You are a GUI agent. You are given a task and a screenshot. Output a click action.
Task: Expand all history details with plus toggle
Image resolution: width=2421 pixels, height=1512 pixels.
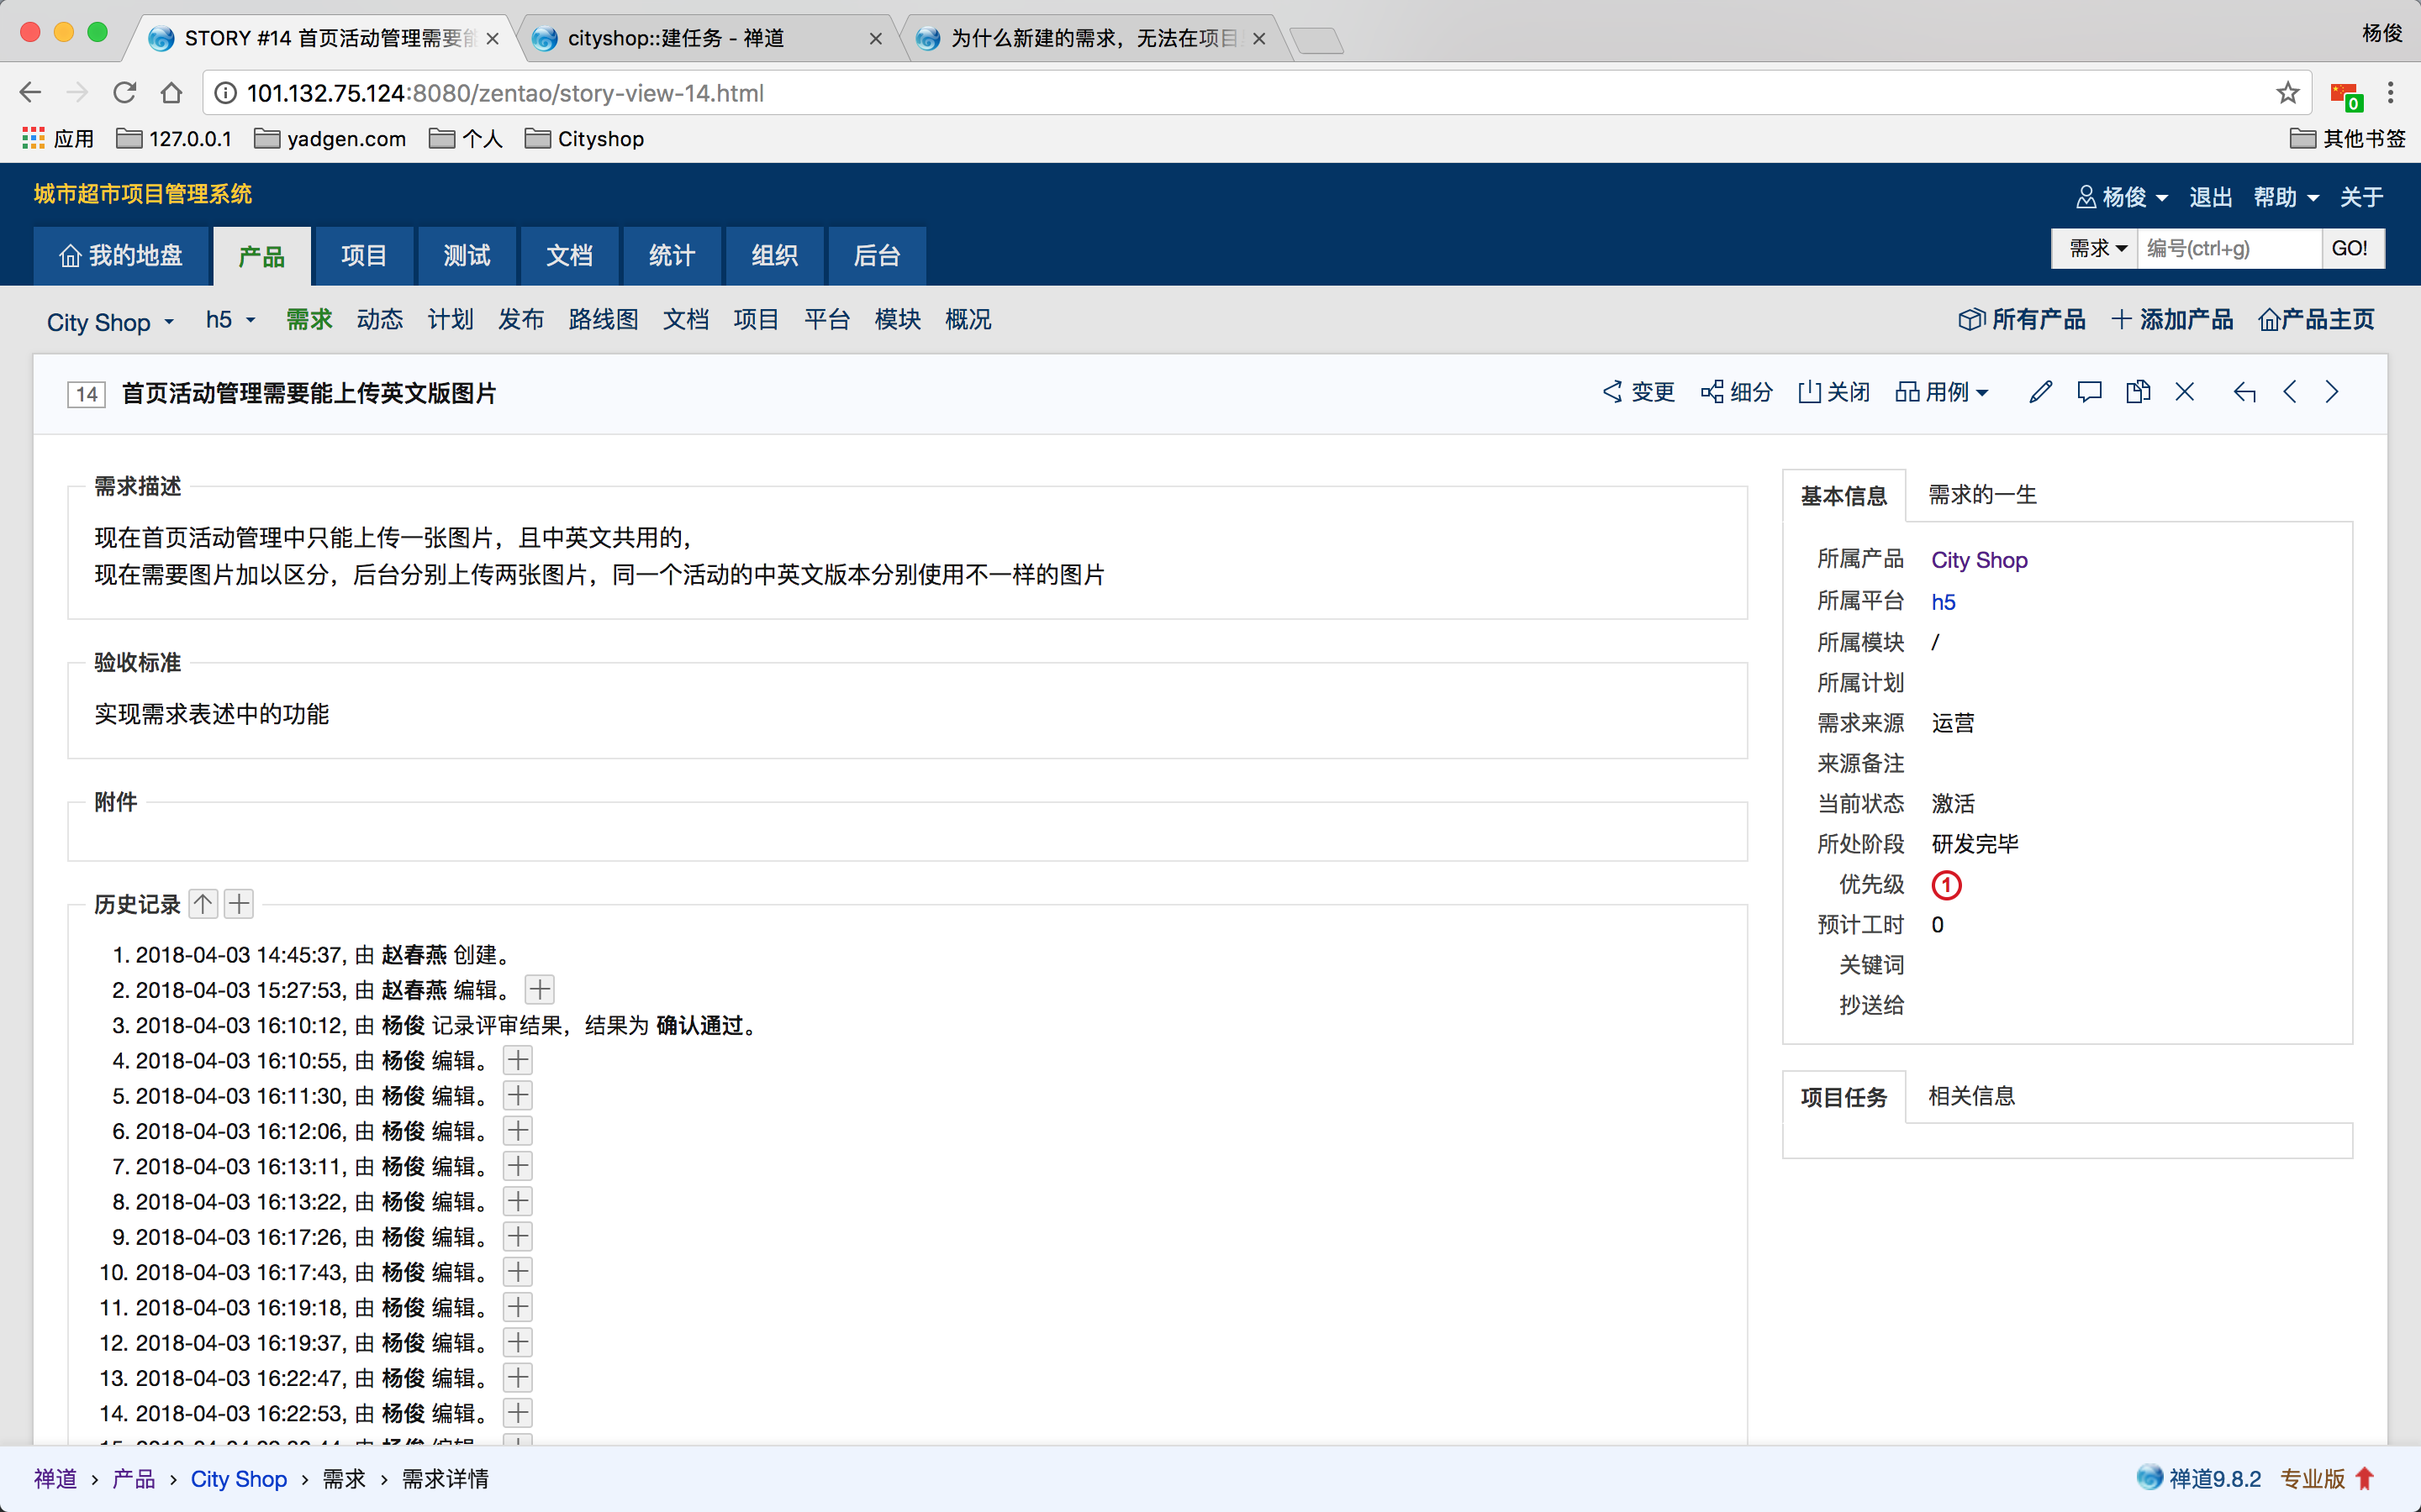tap(239, 904)
